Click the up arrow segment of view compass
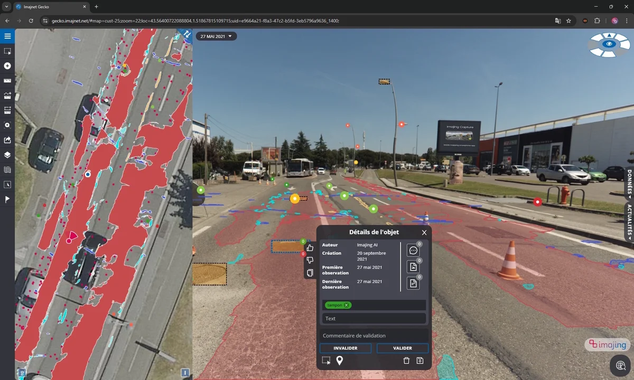The width and height of the screenshot is (634, 380). [609, 35]
